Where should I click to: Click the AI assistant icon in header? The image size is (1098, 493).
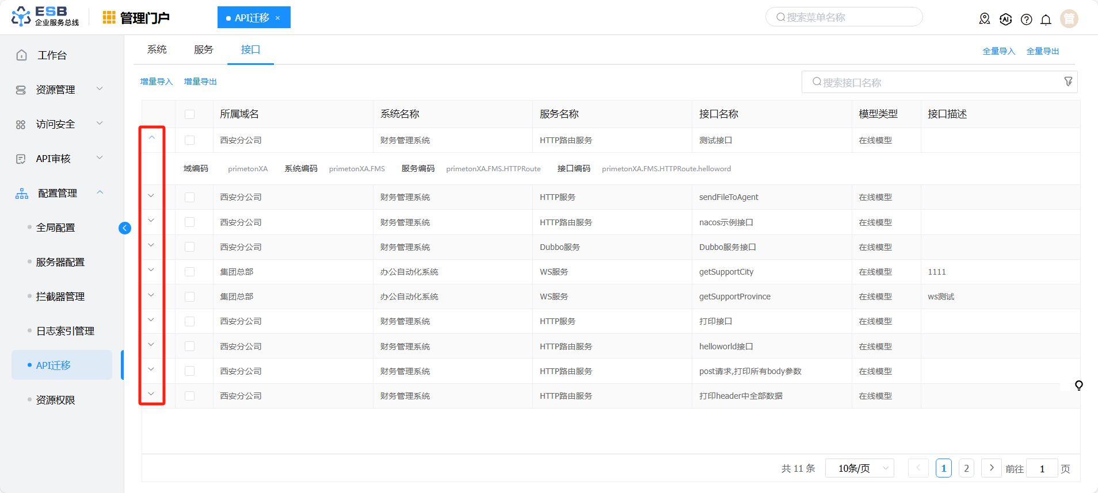coord(1005,20)
